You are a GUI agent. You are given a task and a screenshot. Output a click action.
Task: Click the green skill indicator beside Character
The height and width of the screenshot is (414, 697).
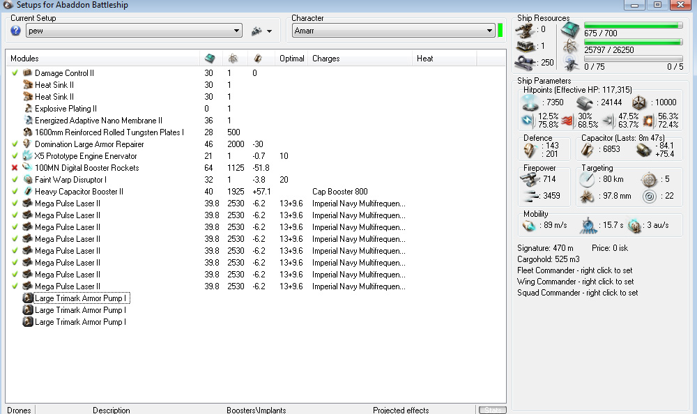click(x=500, y=31)
